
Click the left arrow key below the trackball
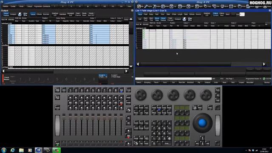(x=197, y=143)
